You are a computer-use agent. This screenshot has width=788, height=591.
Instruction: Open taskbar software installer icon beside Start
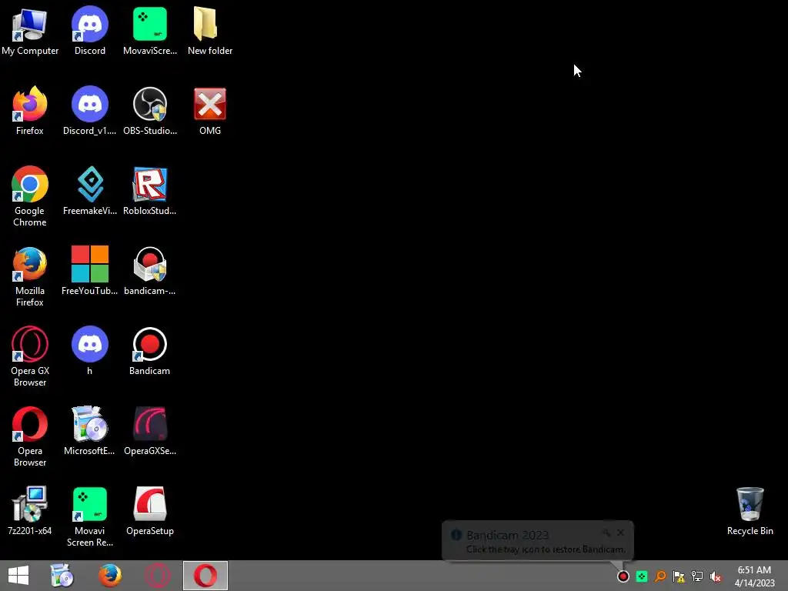[x=62, y=576]
